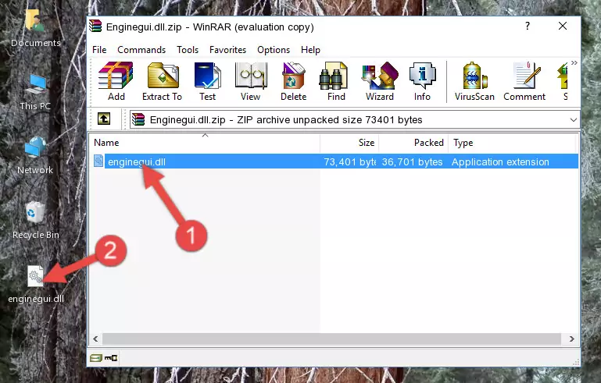Launch the Wizard tool
Viewport: 601px width, 383px height.
380,81
